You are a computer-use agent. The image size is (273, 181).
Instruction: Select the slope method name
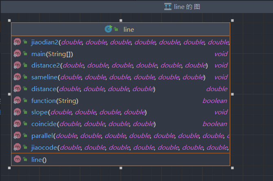tap(40, 112)
